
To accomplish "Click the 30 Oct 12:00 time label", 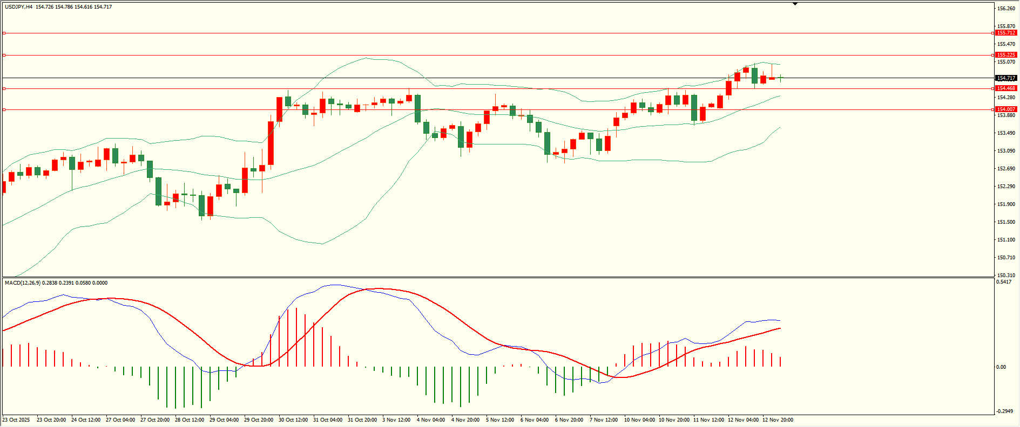I will [x=293, y=420].
